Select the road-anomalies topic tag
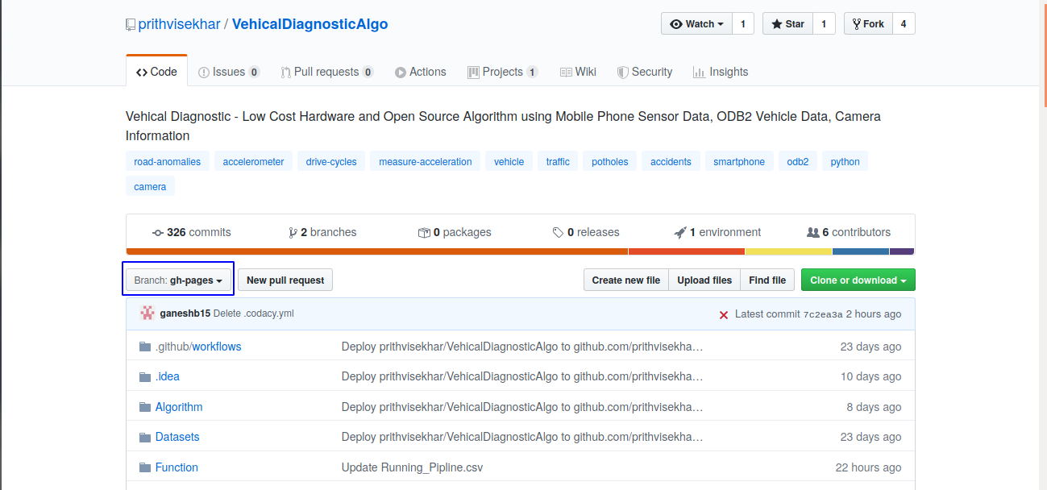Screen dimensions: 1047x490 click(168, 162)
